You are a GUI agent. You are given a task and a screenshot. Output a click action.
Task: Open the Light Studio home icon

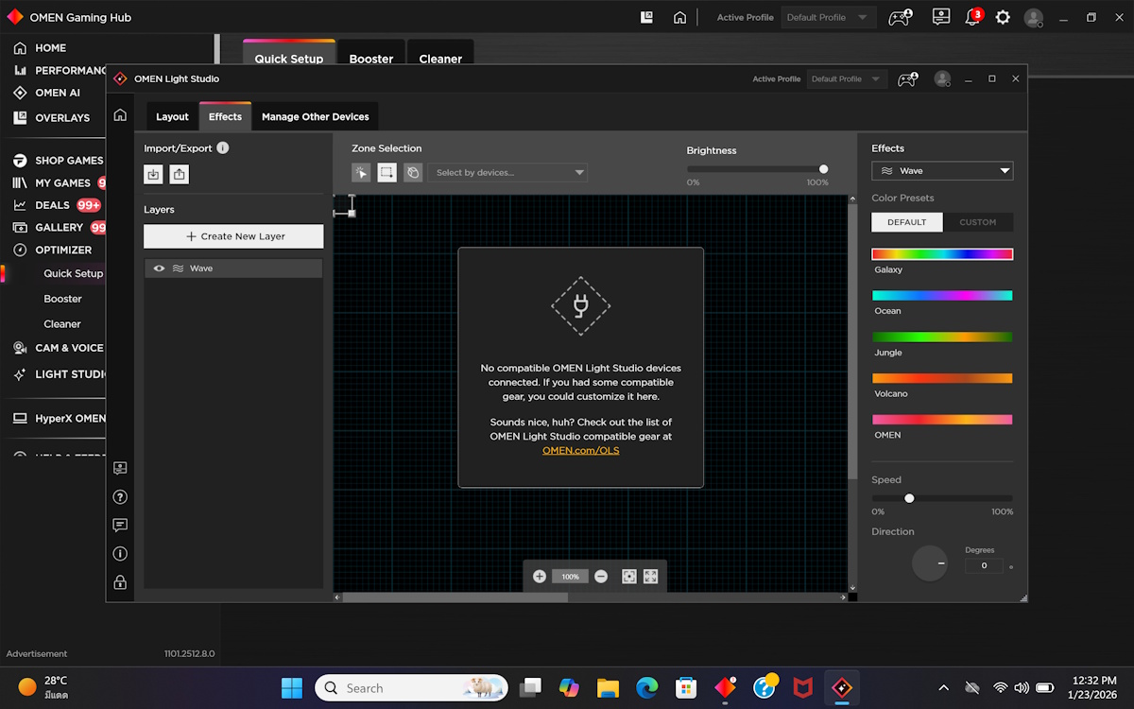pyautogui.click(x=120, y=115)
